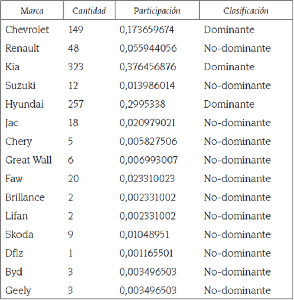Viewport: 294px width, 300px height.
Task: Select the Chevrolet brand cell
Action: click(27, 30)
